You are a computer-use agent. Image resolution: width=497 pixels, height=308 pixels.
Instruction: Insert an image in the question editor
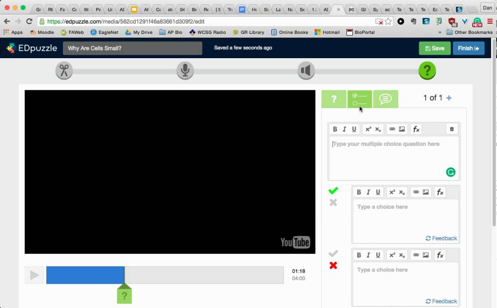coord(402,129)
